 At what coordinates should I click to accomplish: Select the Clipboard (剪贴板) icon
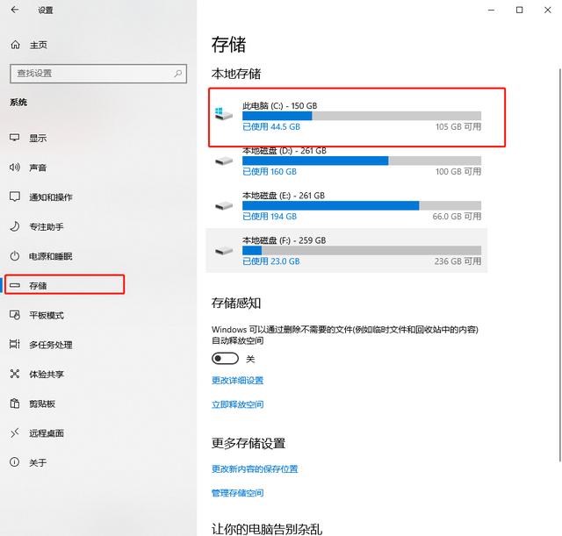pyautogui.click(x=15, y=404)
